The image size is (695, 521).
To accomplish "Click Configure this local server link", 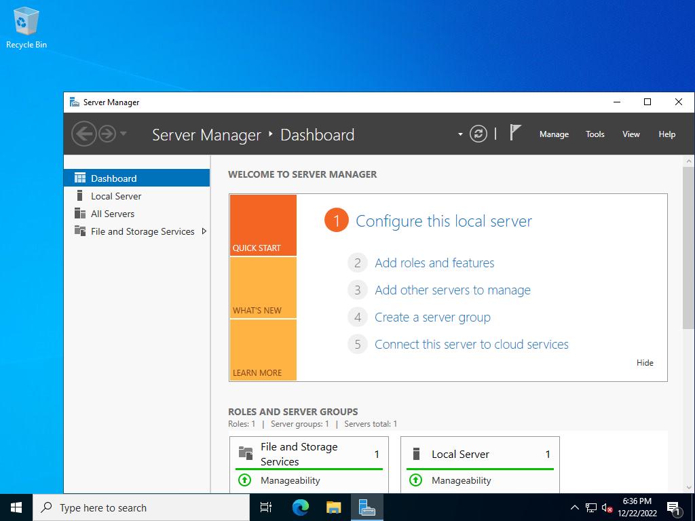I will (444, 221).
